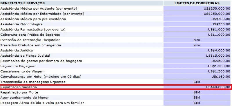Click US$1.000,00 value for Prática de Esportes
Image resolution: width=232 pixels, height=106 pixels.
click(219, 35)
